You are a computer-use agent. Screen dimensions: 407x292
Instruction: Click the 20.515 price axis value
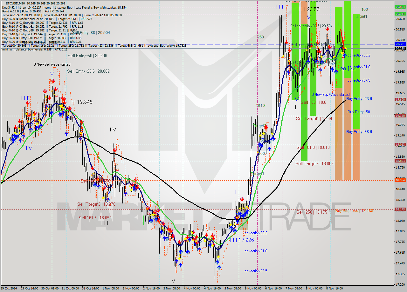point(400,30)
